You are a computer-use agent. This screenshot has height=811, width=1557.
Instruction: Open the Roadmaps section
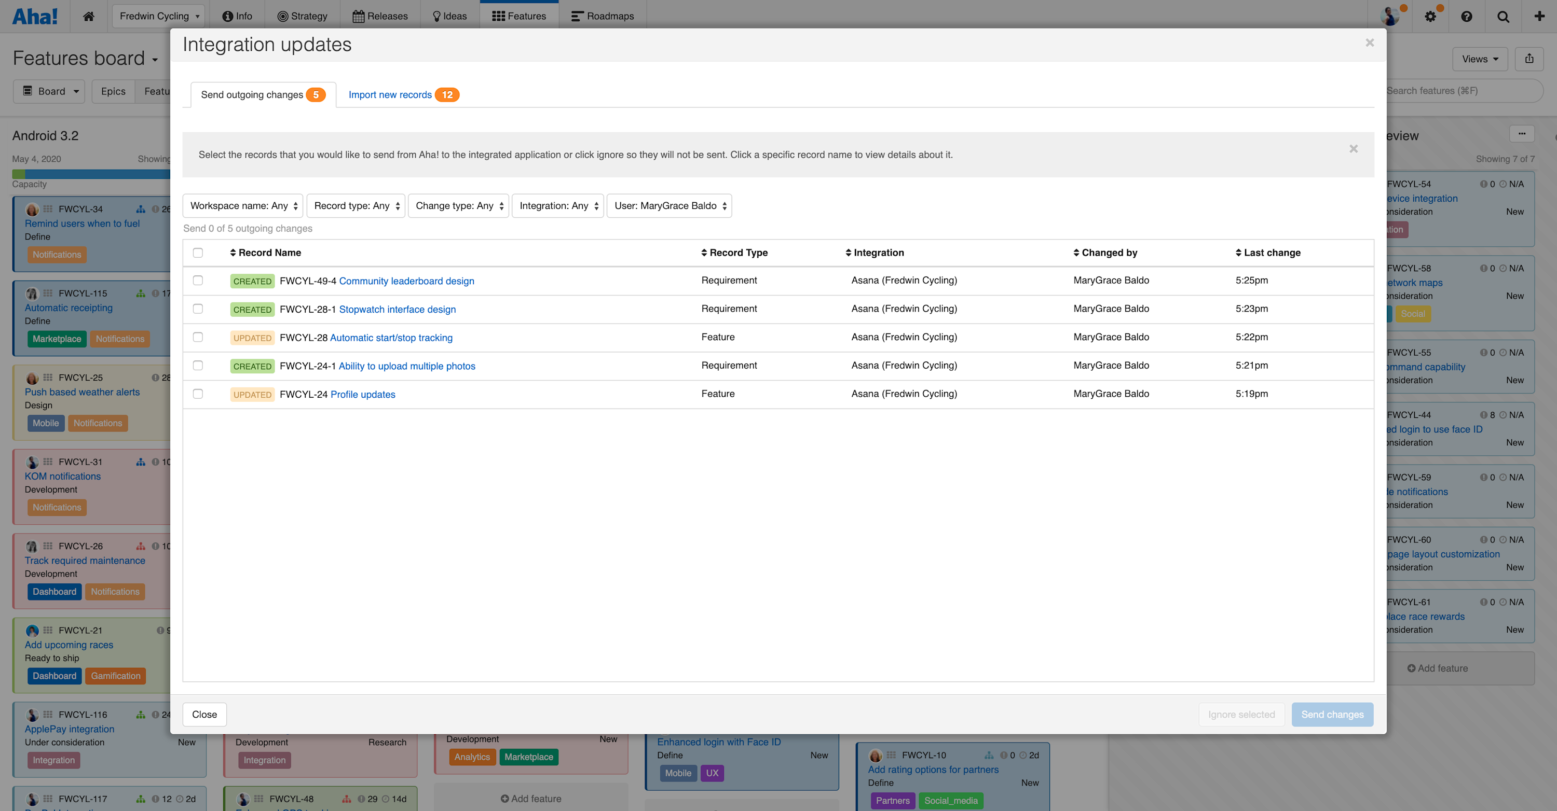[602, 16]
